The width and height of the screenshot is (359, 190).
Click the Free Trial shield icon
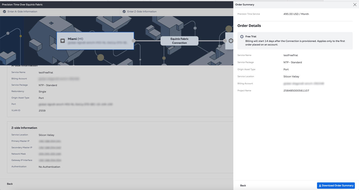242,36
